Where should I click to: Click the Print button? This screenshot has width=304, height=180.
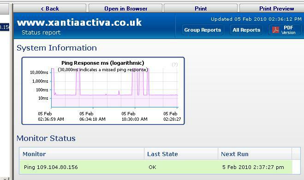(201, 9)
